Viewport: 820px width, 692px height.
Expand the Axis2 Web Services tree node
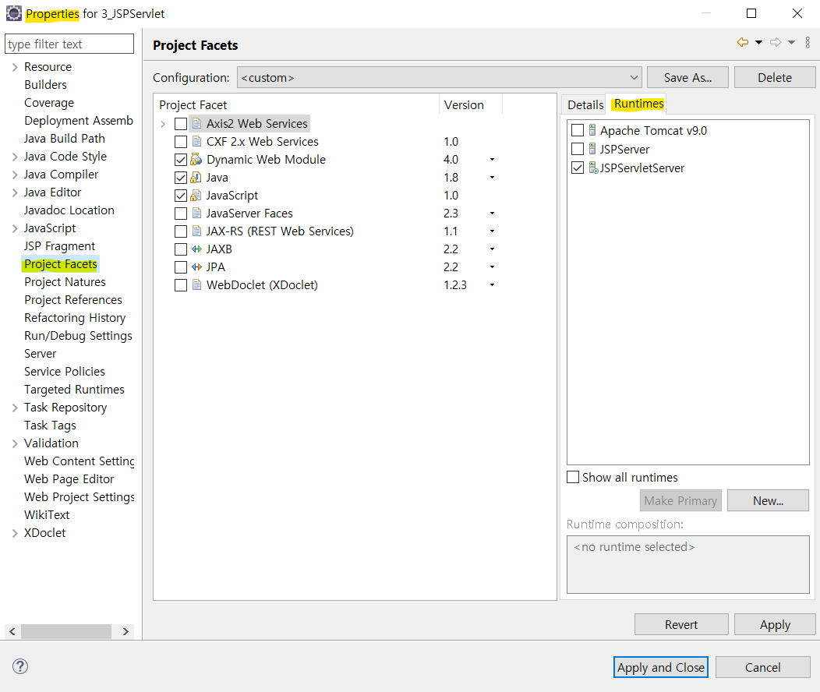coord(163,124)
